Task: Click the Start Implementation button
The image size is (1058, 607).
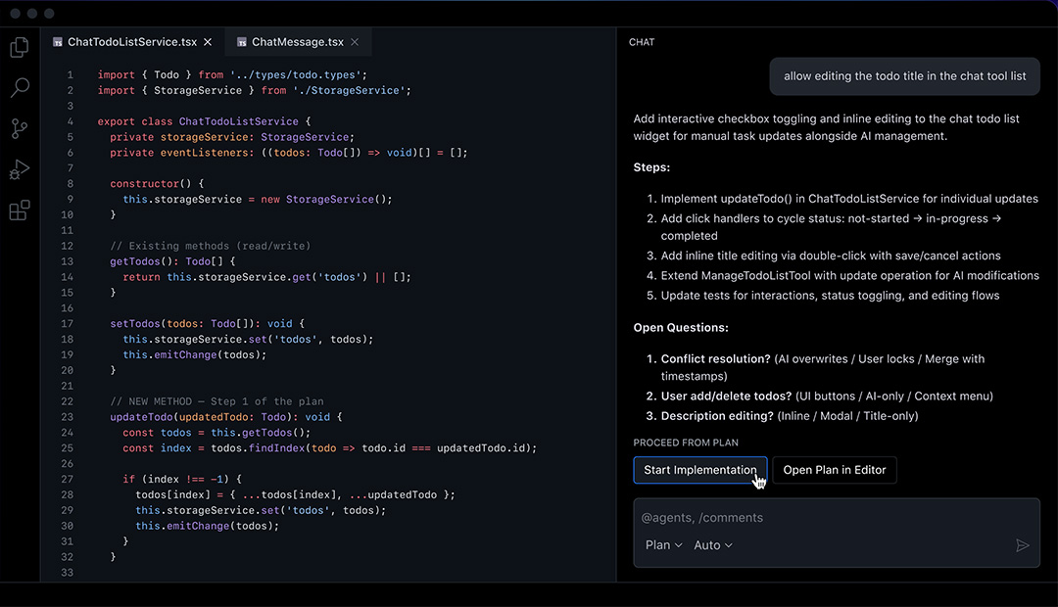Action: [x=699, y=470]
